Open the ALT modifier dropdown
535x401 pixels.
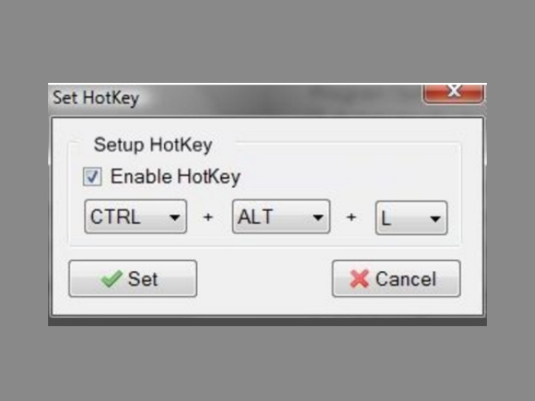[x=281, y=217]
